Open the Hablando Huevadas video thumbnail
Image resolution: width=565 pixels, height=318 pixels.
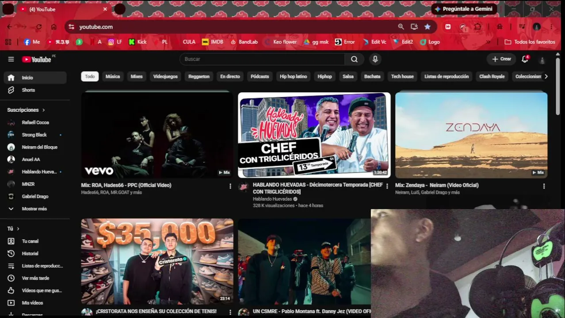[x=314, y=135]
